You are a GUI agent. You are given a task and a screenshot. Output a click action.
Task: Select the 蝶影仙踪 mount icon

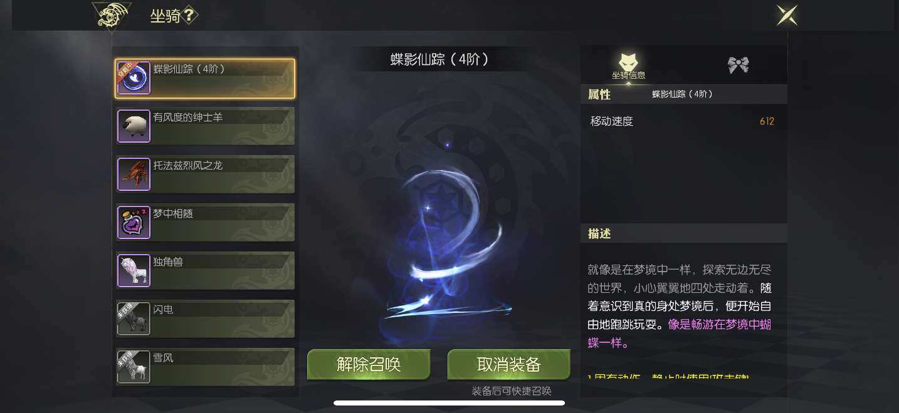134,78
